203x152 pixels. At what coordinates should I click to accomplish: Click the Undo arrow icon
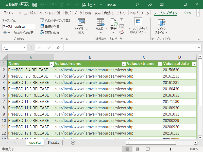click(42, 5)
